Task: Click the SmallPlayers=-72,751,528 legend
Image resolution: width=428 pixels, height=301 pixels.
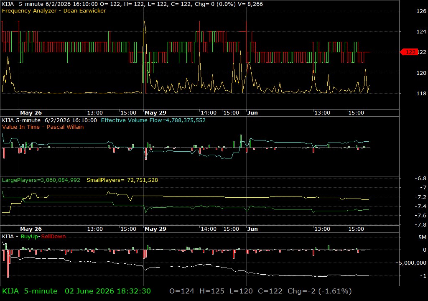Action: 122,180
